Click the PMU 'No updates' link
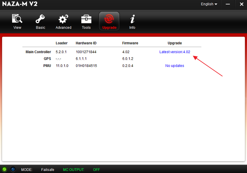The image size is (247, 173). pos(175,66)
